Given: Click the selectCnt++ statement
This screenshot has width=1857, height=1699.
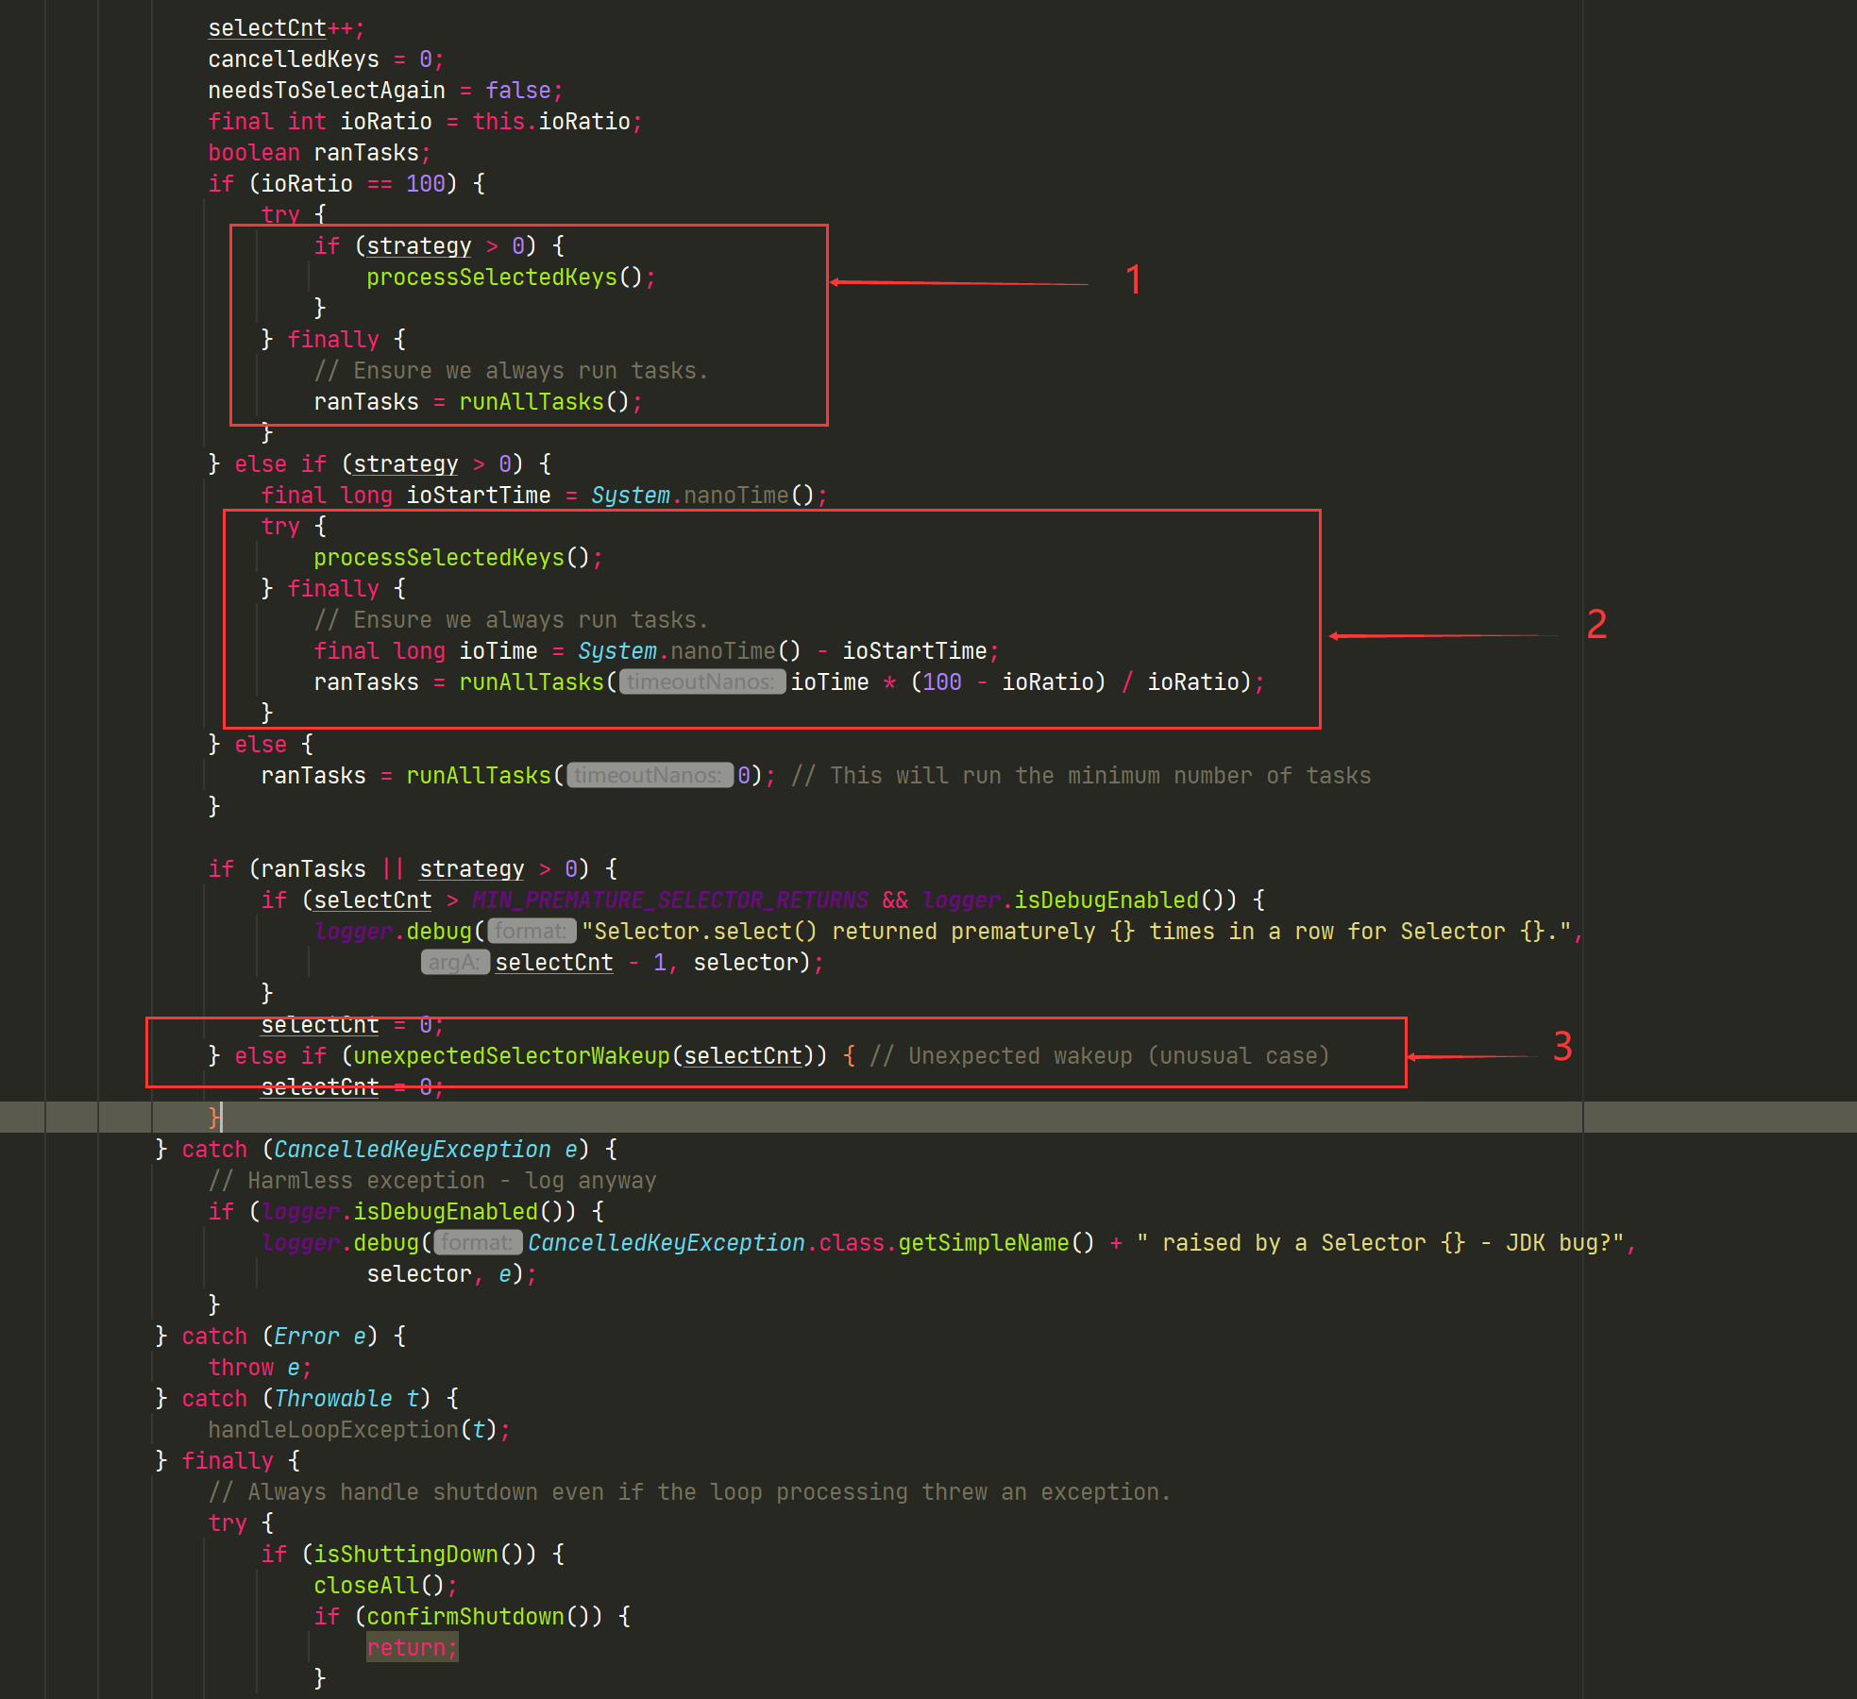Looking at the screenshot, I should click(283, 28).
